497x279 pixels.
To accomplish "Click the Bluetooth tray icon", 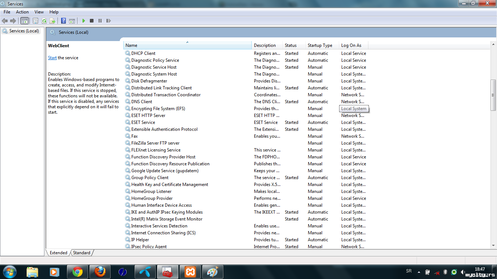I will [445, 272].
